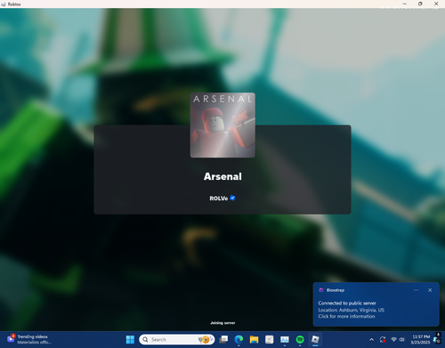Click 'Connected to public server' notification text
Image resolution: width=445 pixels, height=348 pixels.
[x=347, y=303]
